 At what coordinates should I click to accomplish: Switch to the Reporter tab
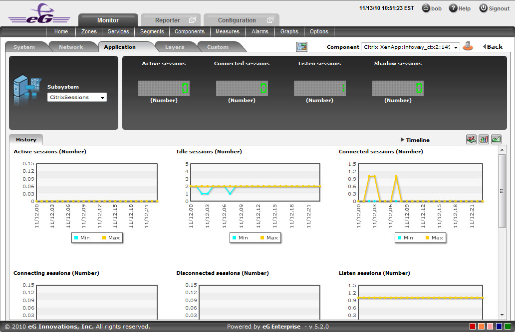(171, 20)
